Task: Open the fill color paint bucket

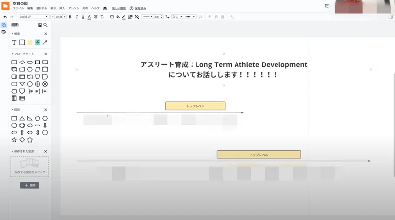Action: (x=118, y=17)
